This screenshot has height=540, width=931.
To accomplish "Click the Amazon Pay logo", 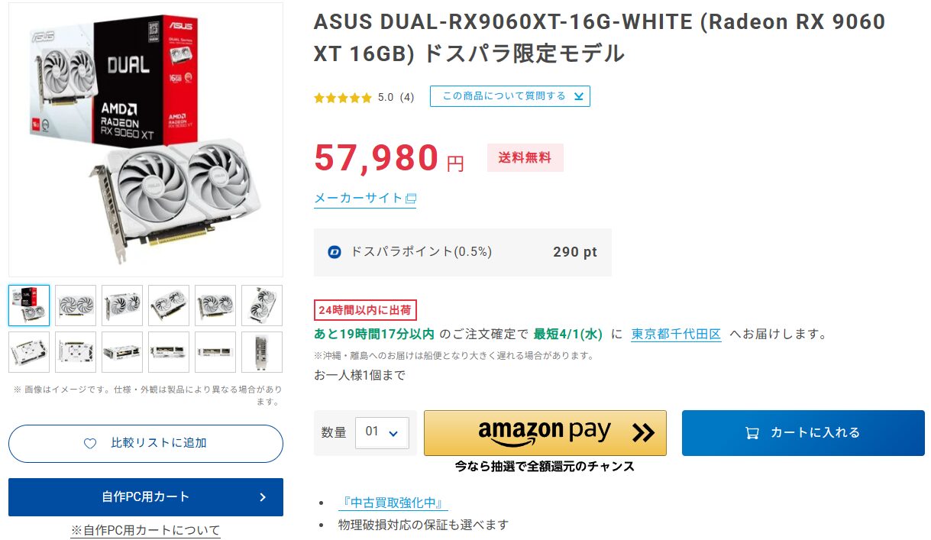I will [544, 432].
